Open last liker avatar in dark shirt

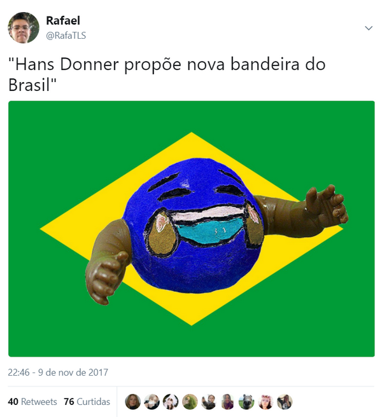point(285,402)
